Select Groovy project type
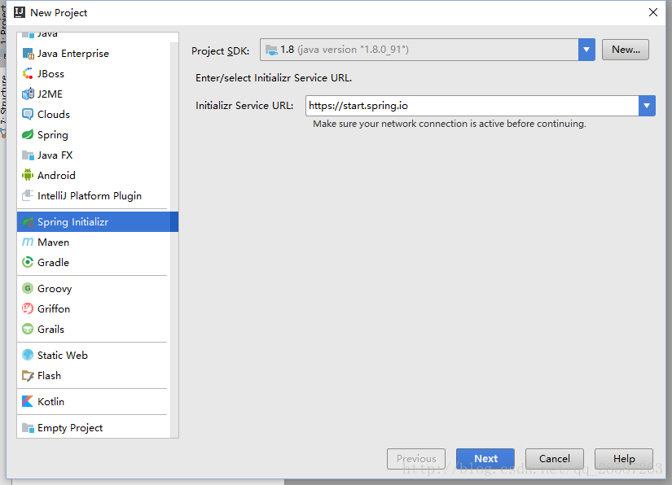 94,289
